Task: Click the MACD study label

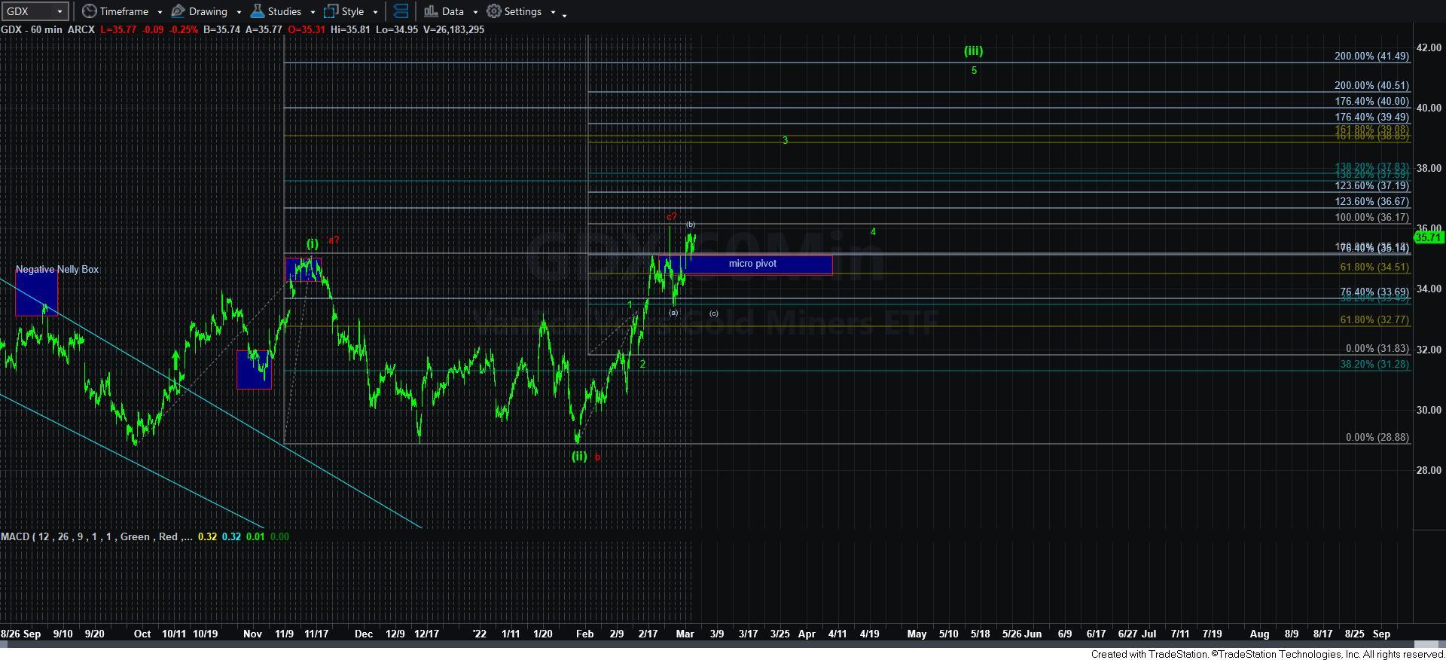Action: click(x=96, y=536)
